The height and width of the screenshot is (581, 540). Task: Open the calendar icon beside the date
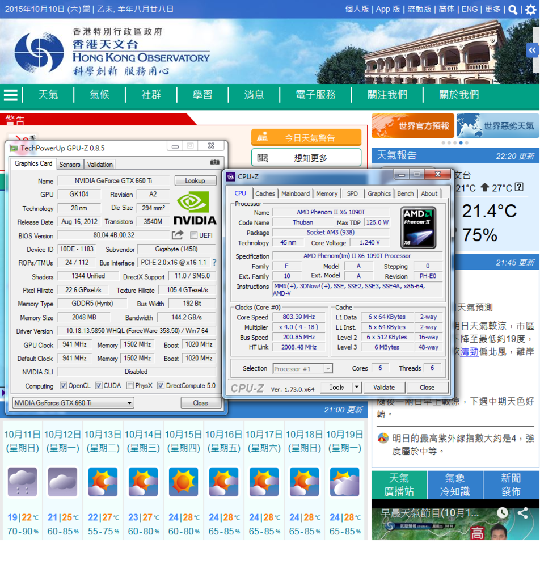(86, 9)
